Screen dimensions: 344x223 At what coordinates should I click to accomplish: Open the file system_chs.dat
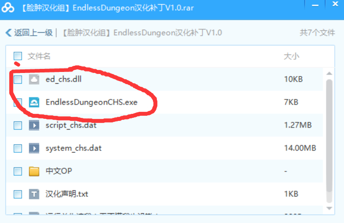[x=74, y=148]
